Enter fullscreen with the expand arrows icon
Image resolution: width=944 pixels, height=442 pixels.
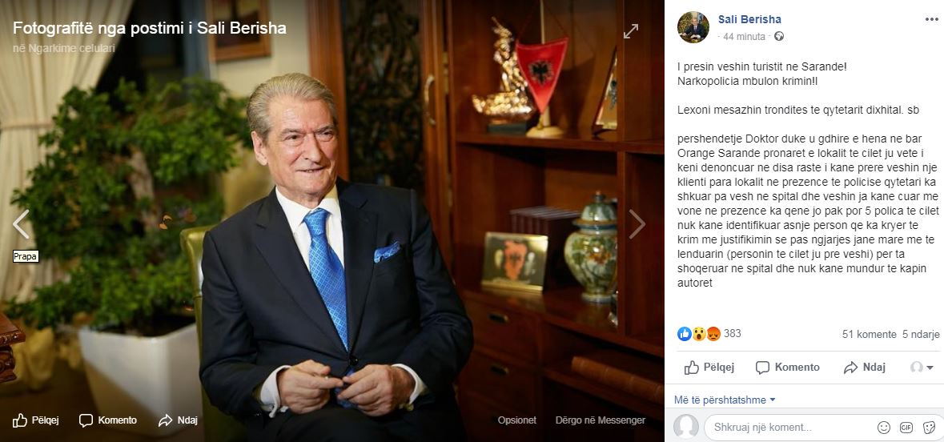pos(631,31)
